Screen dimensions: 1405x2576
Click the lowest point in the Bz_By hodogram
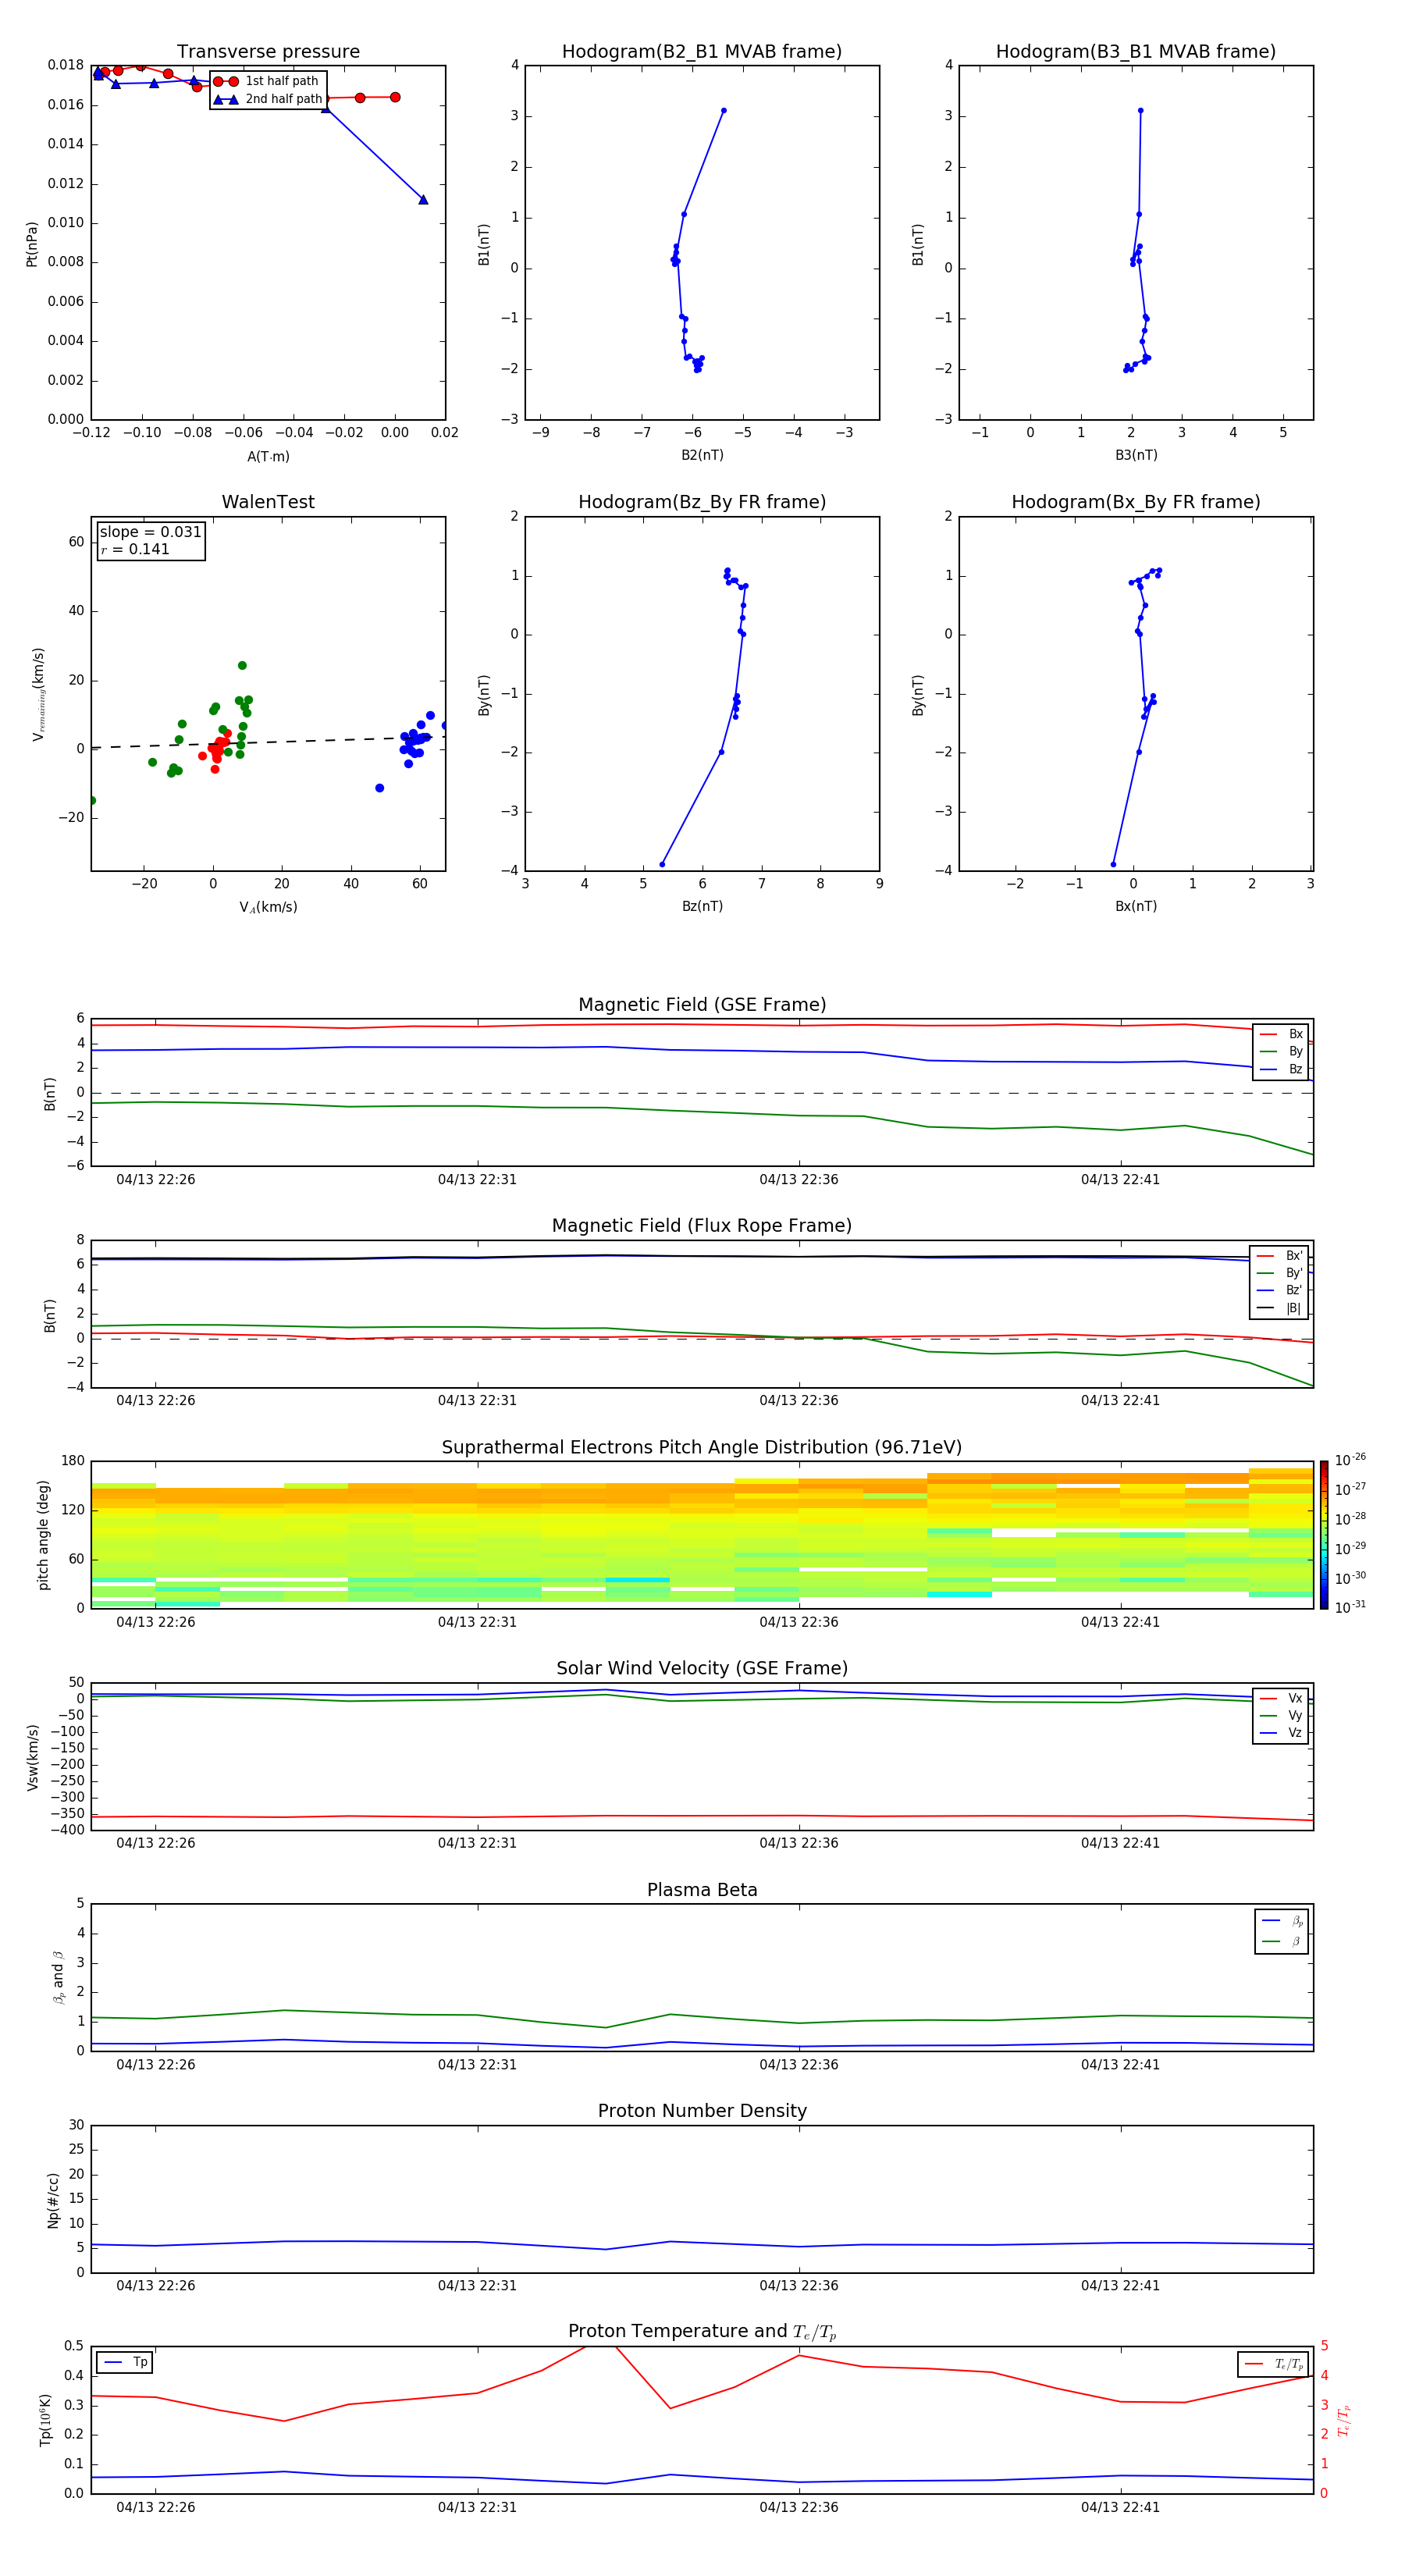click(662, 865)
